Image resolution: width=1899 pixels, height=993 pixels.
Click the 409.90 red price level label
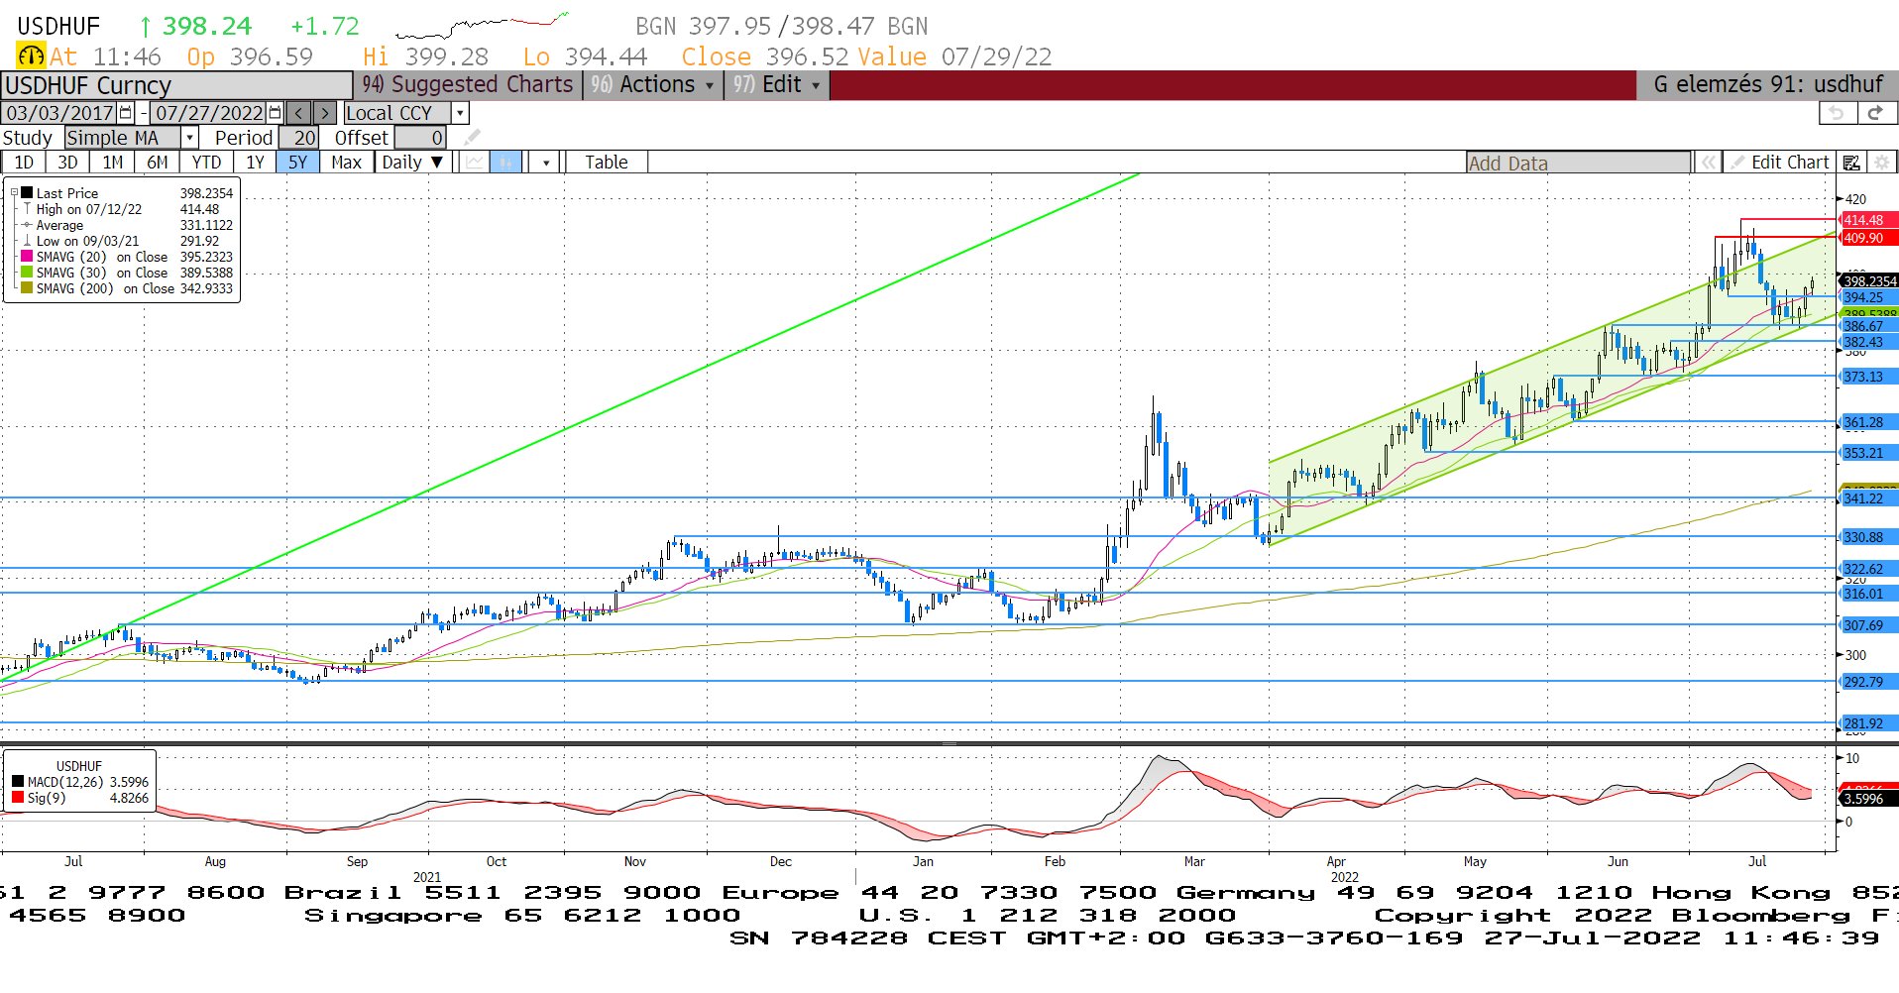(x=1867, y=238)
